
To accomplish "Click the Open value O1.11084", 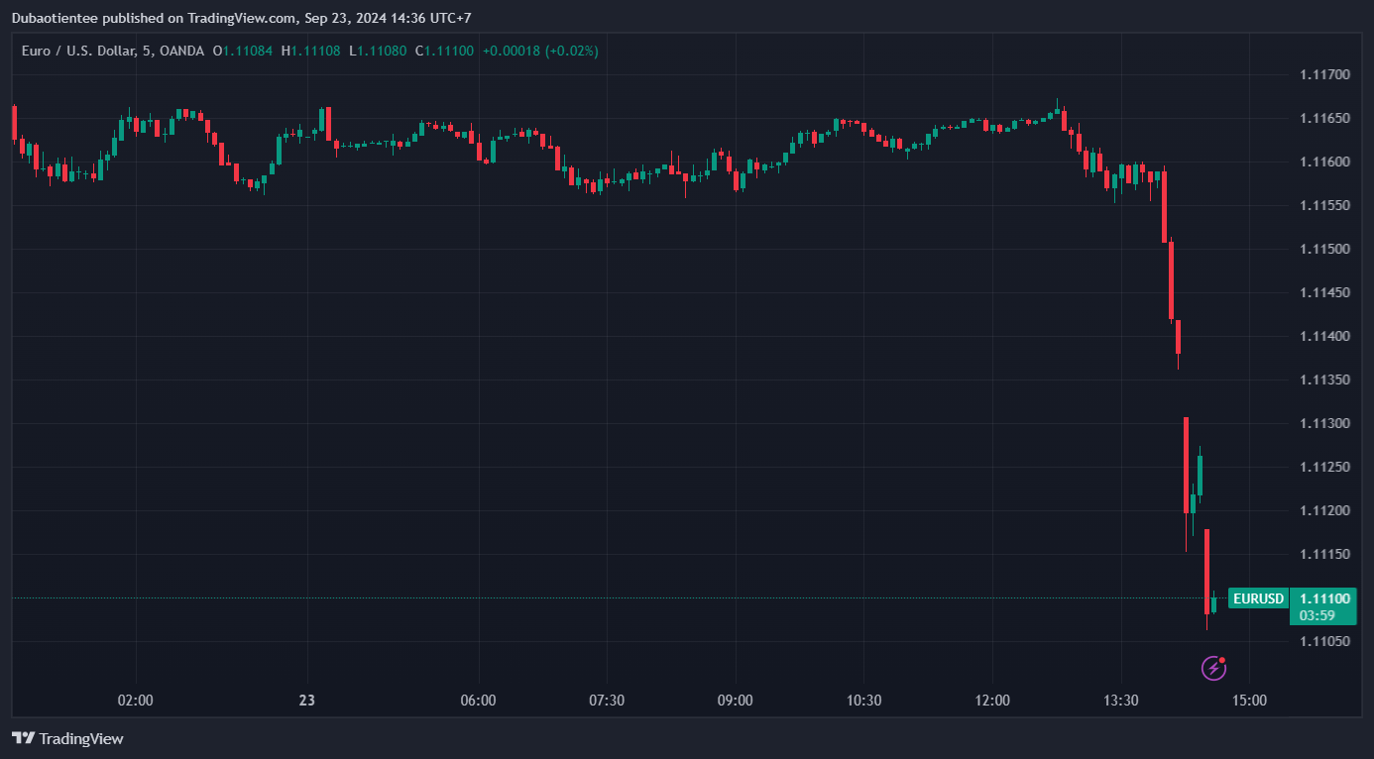I will click(244, 51).
